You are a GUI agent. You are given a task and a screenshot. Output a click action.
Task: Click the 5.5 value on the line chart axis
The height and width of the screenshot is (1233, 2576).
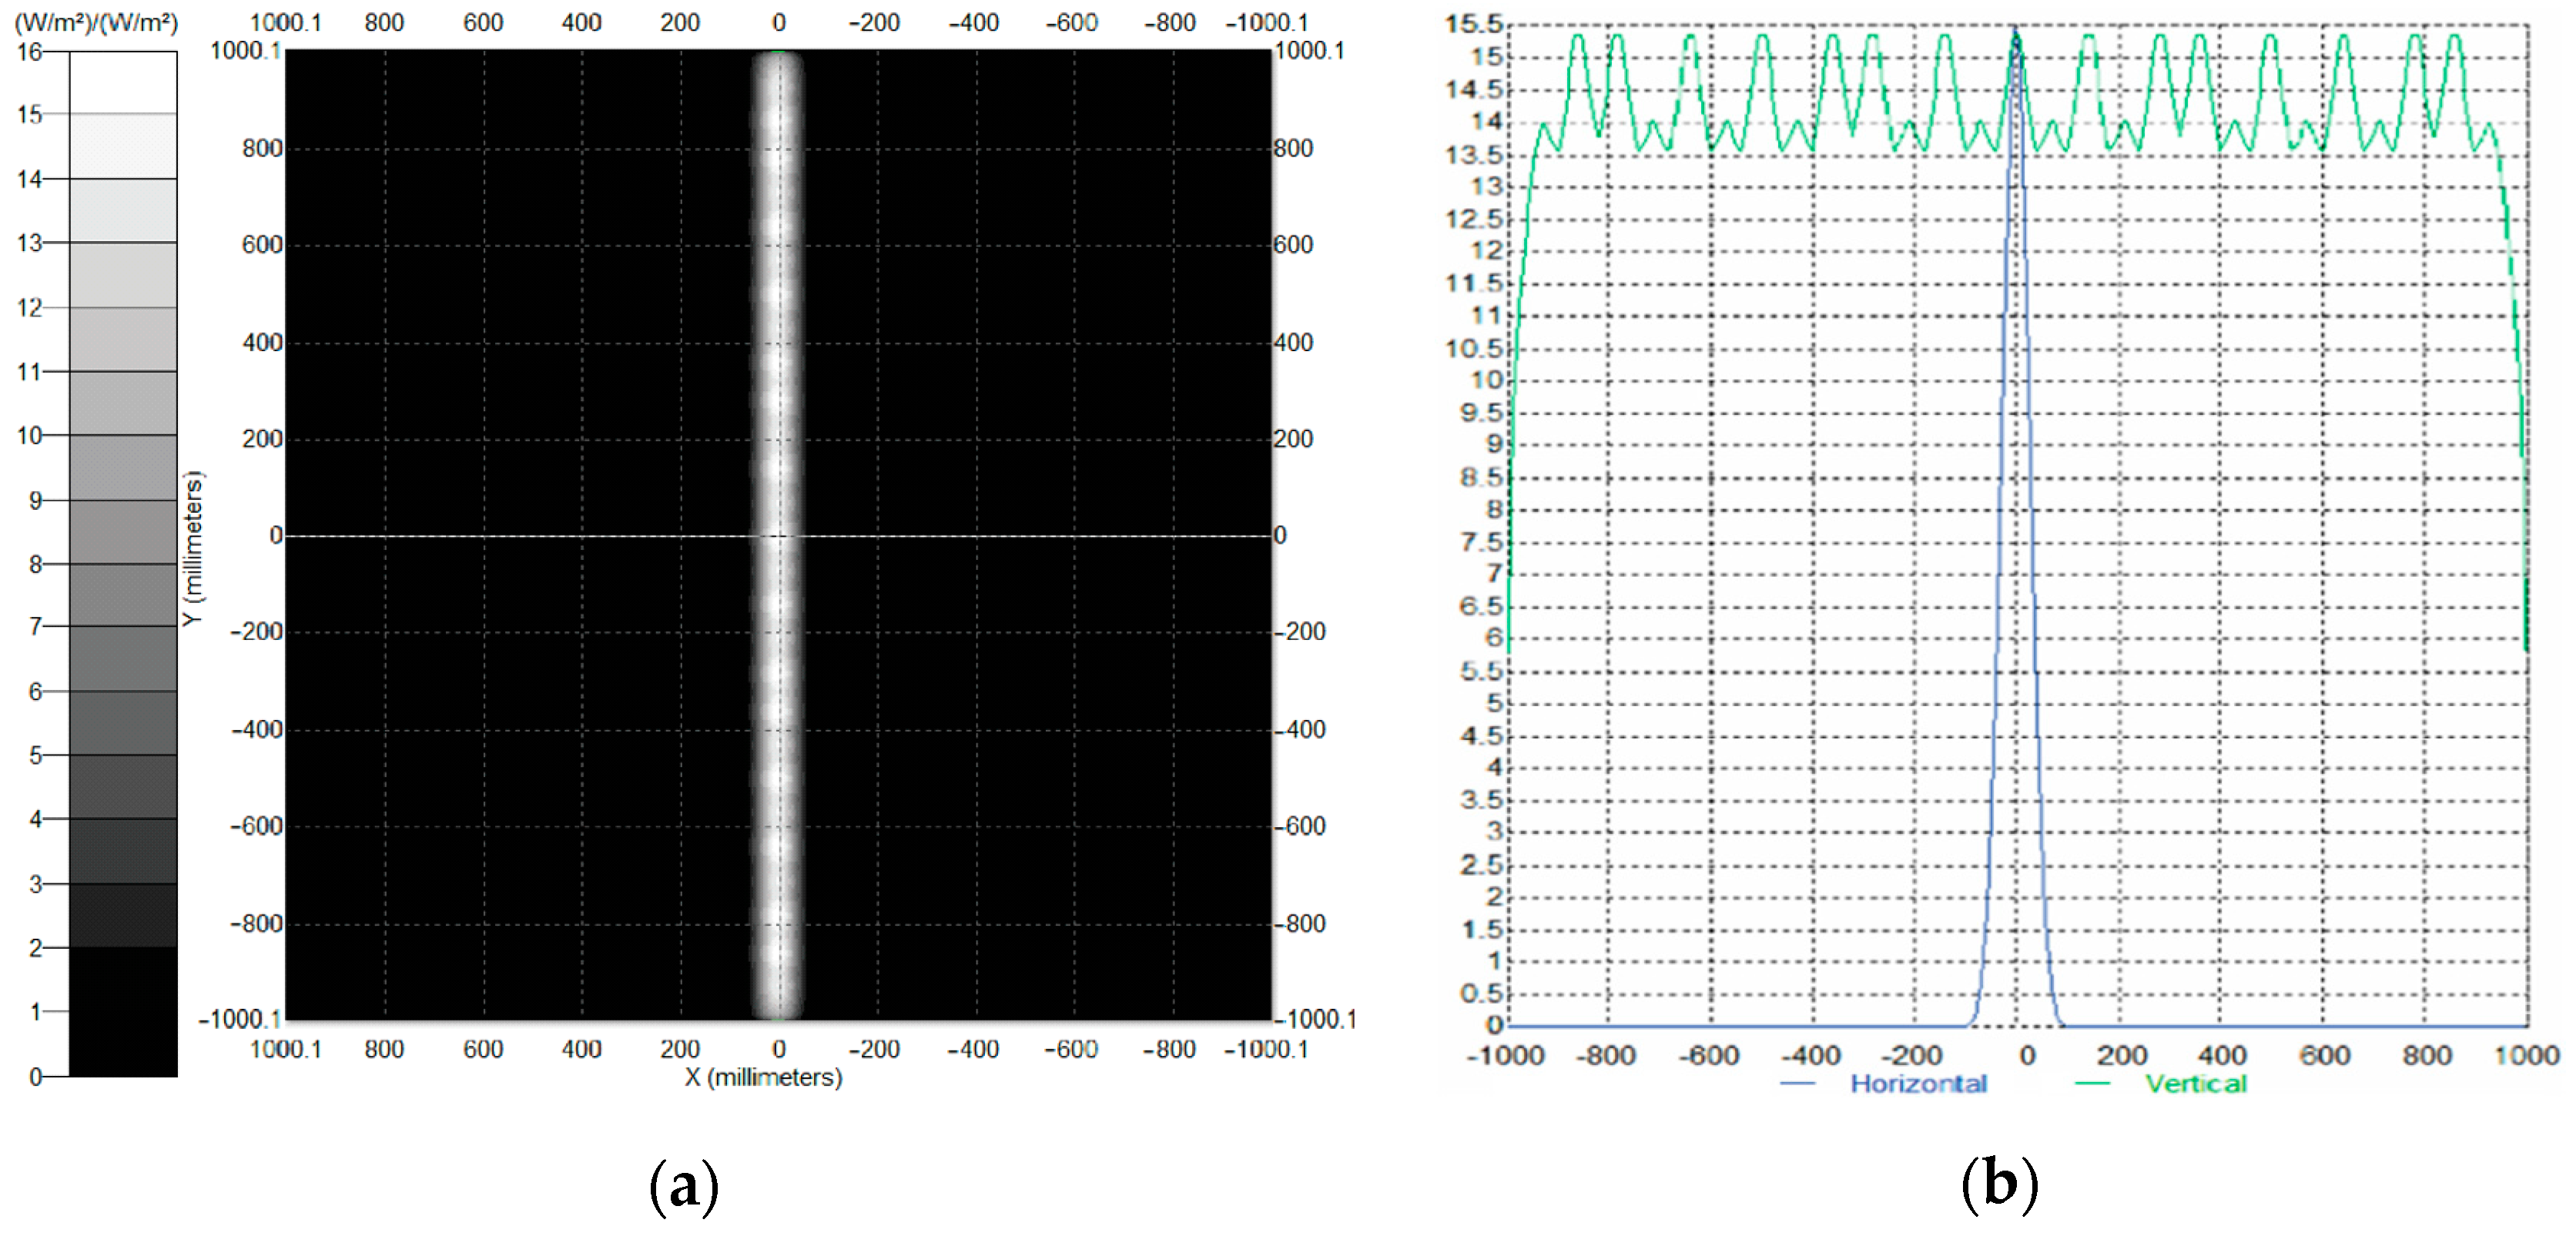tap(1481, 671)
